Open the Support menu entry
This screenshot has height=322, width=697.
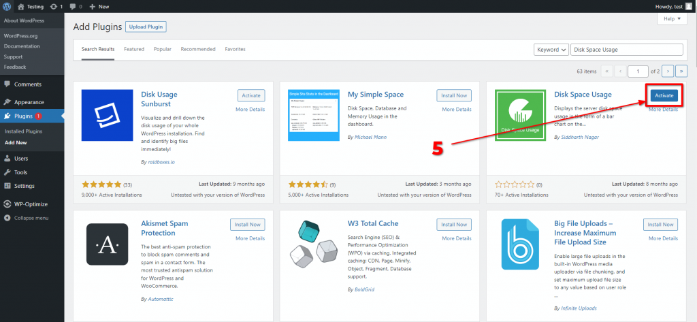[x=14, y=57]
